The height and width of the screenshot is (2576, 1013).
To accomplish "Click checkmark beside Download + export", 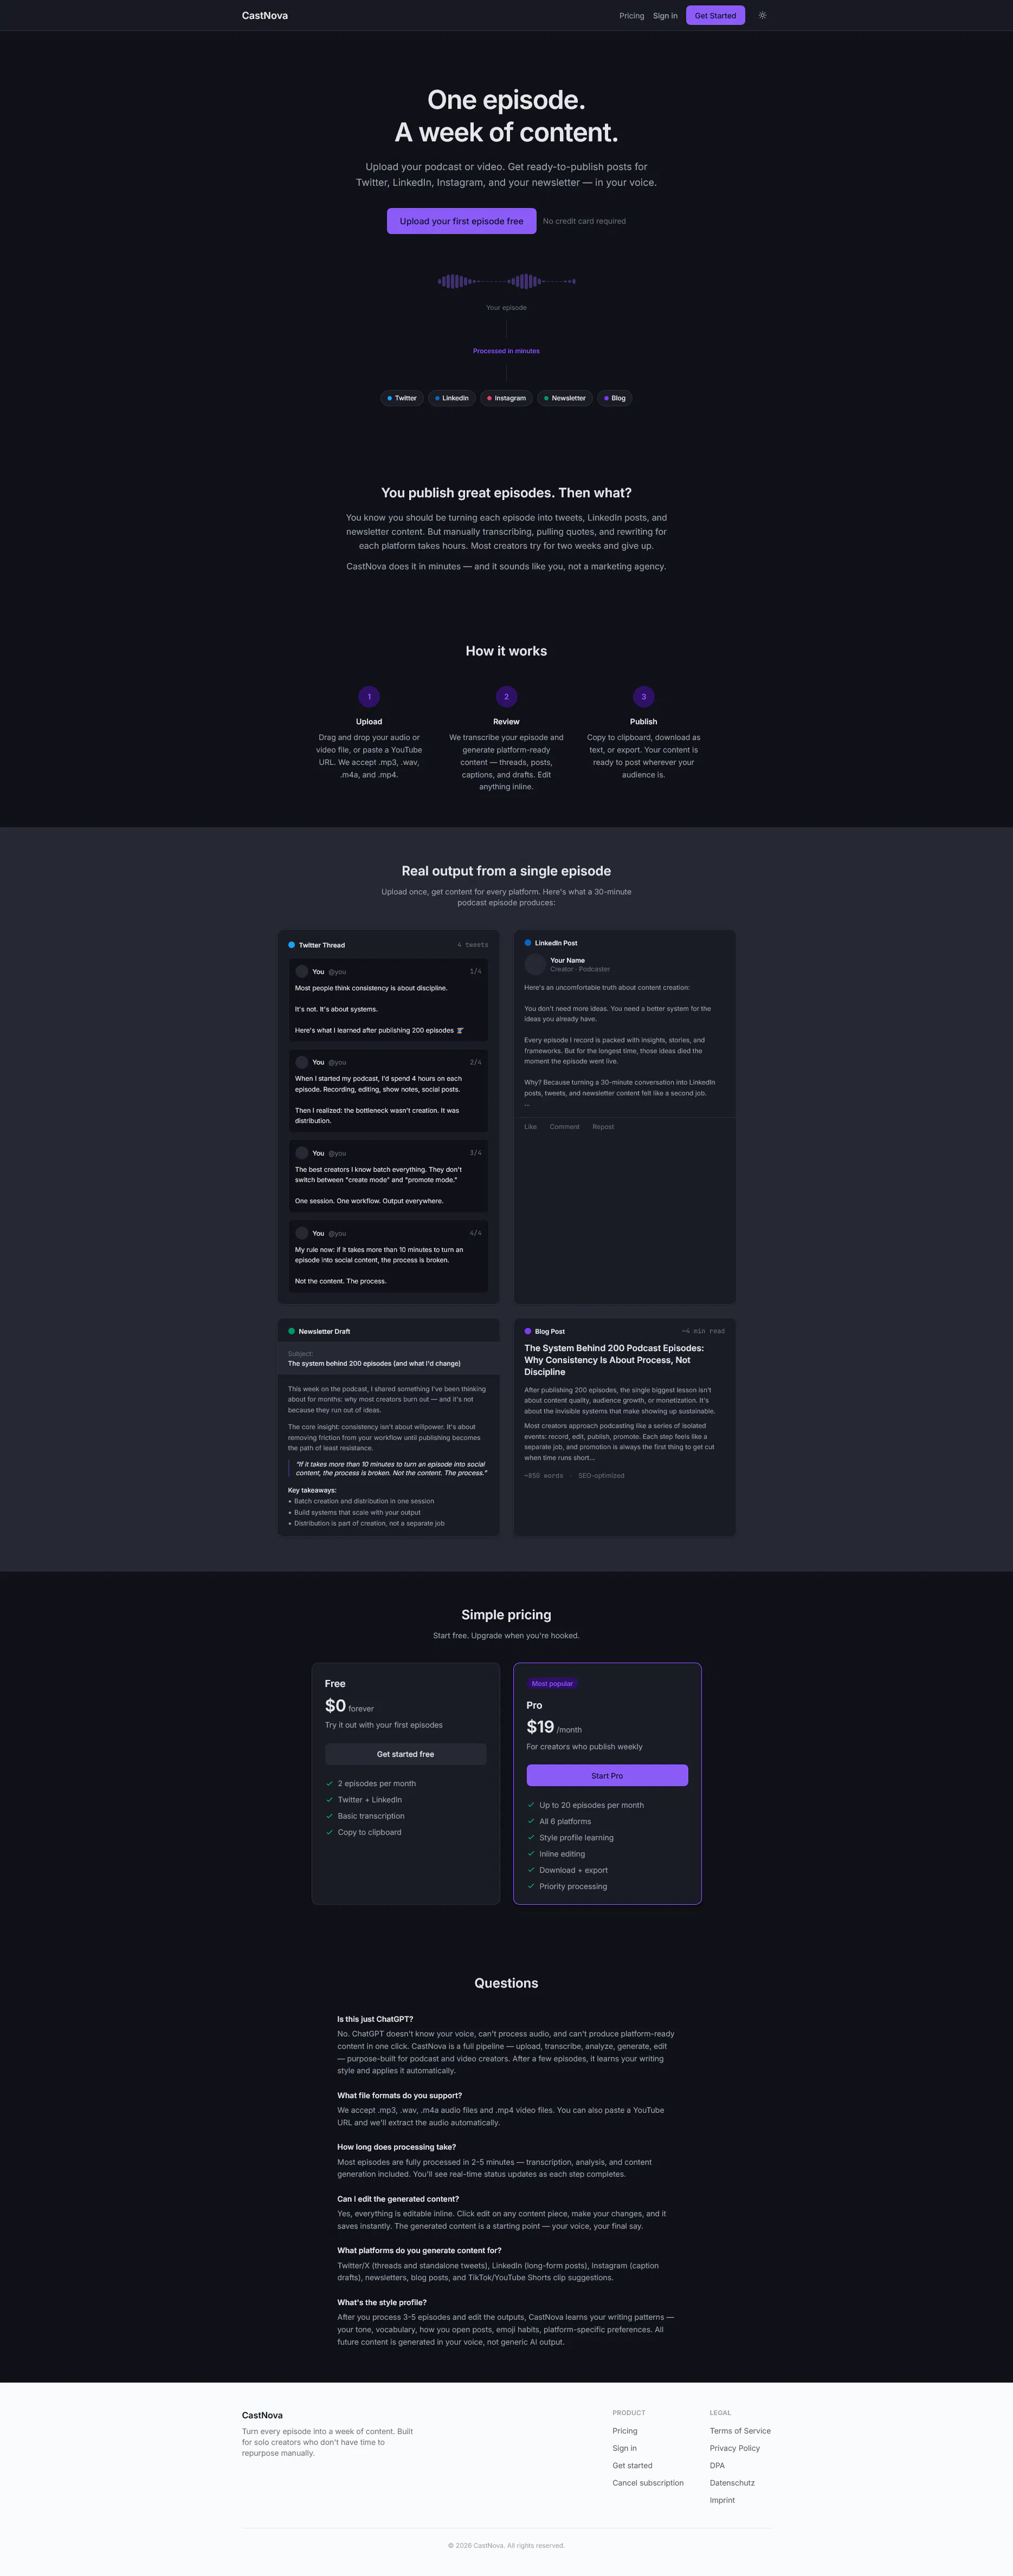I will (x=531, y=1870).
